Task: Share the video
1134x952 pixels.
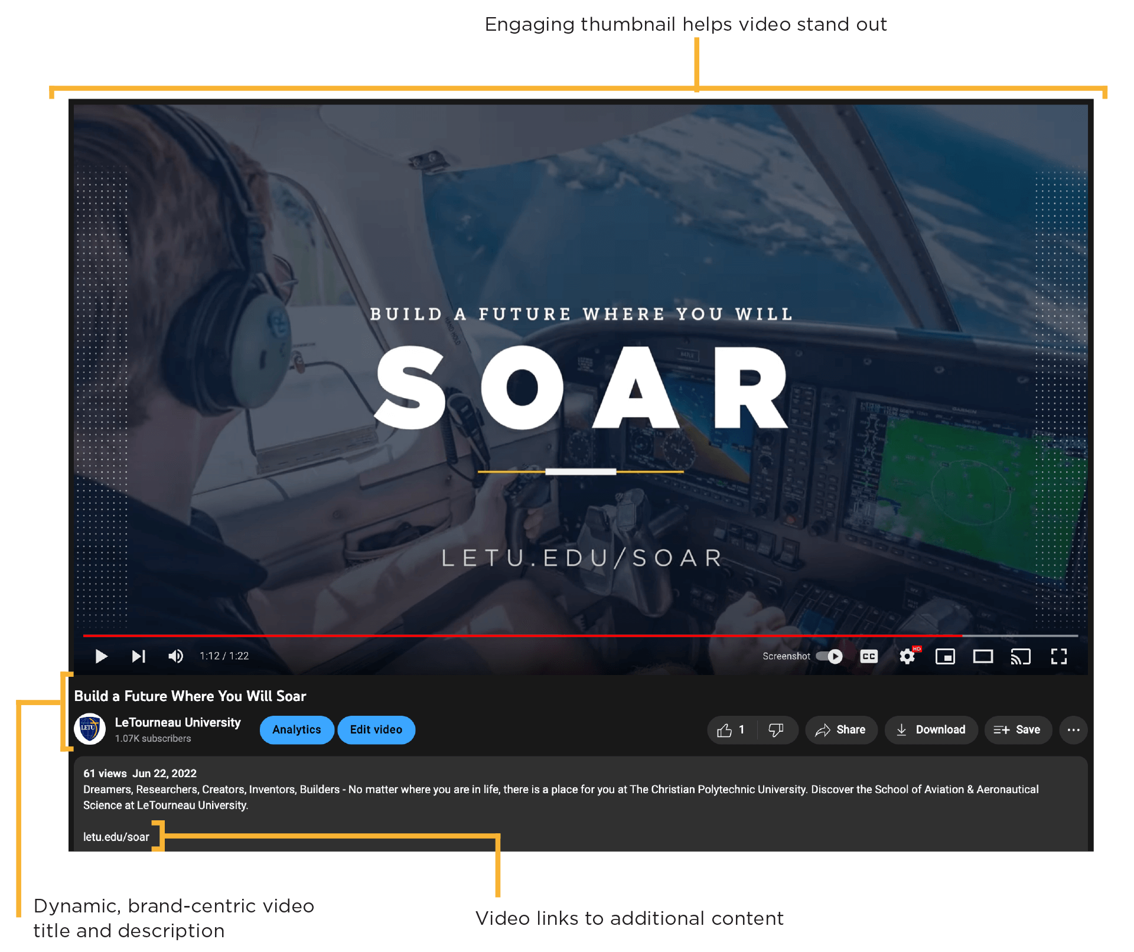Action: pyautogui.click(x=841, y=730)
